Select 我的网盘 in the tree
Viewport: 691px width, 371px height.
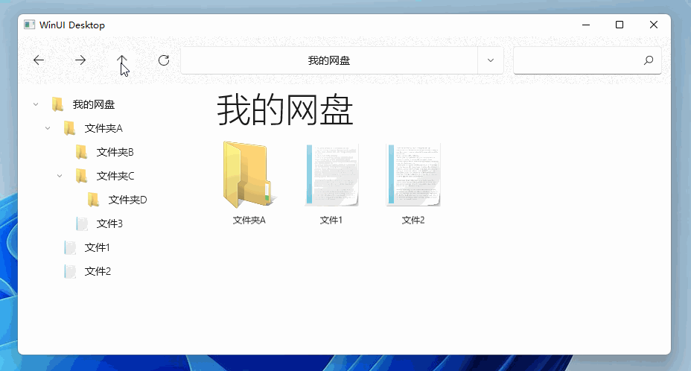tap(93, 104)
